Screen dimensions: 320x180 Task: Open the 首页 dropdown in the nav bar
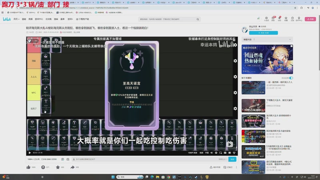coord(16,19)
